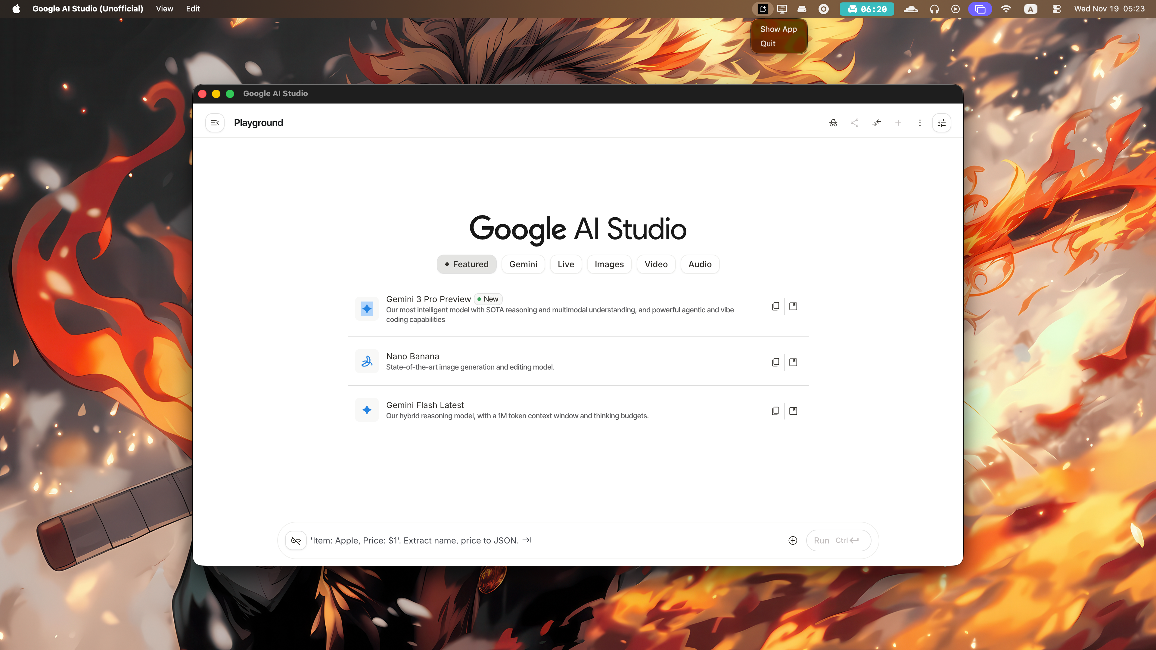The height and width of the screenshot is (650, 1156).
Task: Open the View menu
Action: click(x=164, y=8)
